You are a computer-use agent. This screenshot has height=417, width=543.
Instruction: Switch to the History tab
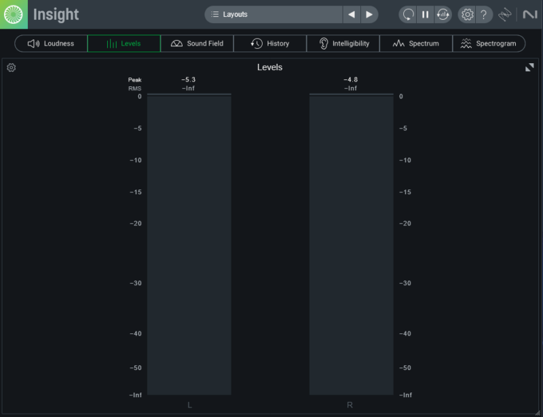click(x=270, y=43)
